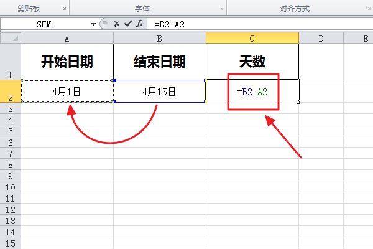Click cell C2 with formula =B2-A2
The image size is (373, 249).
[252, 92]
